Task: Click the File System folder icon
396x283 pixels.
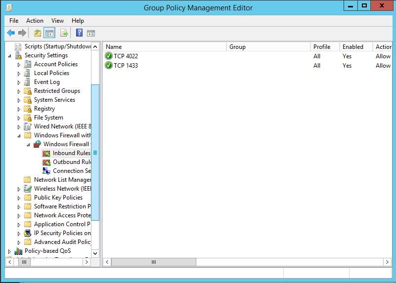Action: 28,118
